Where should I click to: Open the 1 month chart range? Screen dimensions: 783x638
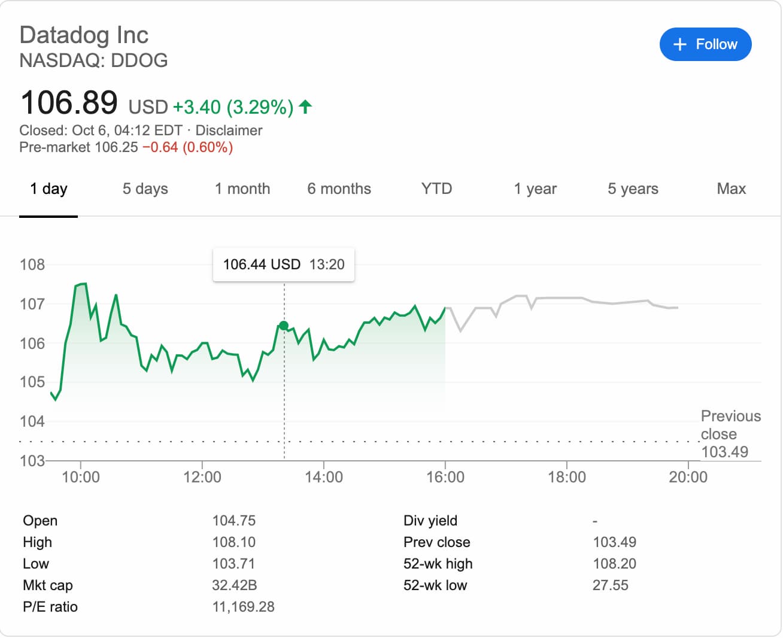tap(242, 189)
